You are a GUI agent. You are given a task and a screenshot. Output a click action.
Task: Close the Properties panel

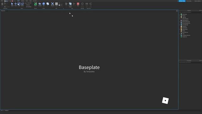(201, 60)
